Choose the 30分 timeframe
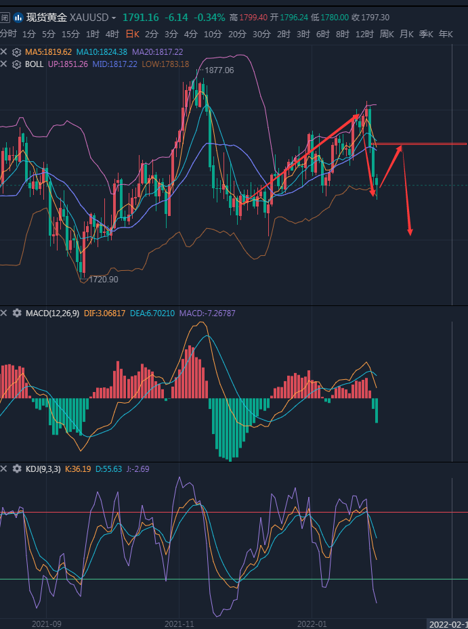The height and width of the screenshot is (629, 468). (x=261, y=34)
